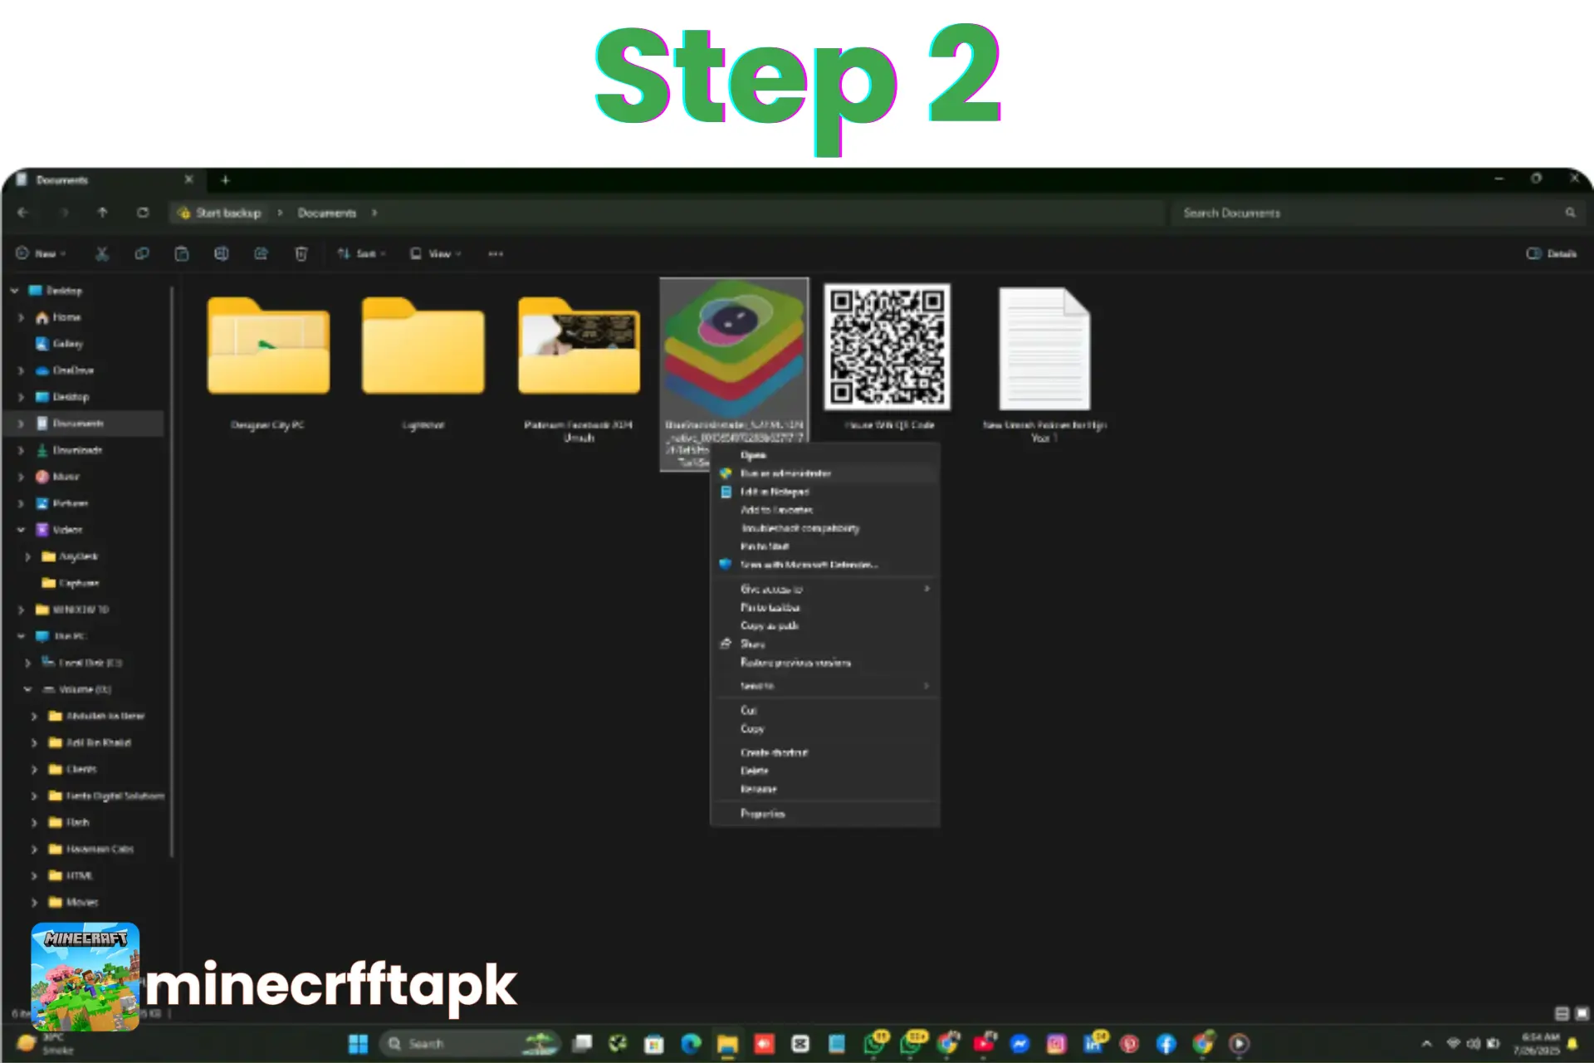Image resolution: width=1594 pixels, height=1063 pixels.
Task: Choose Create shortcut
Action: tap(825, 752)
